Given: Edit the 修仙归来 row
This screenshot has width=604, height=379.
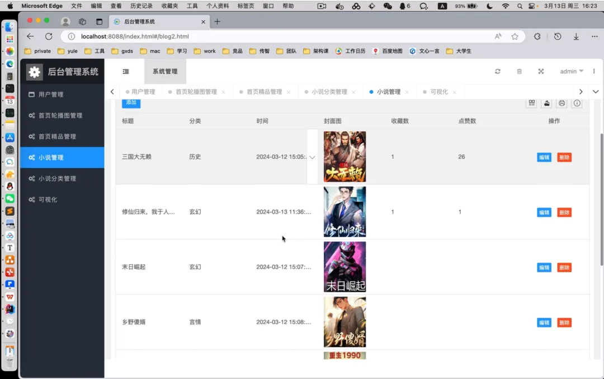Looking at the screenshot, I should point(544,212).
